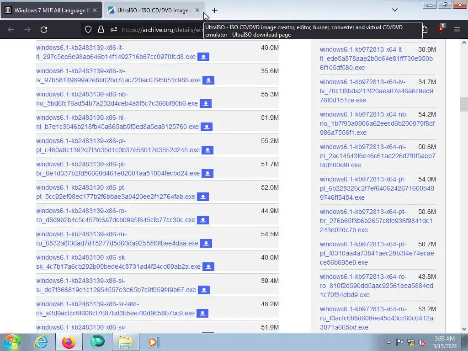Show hidden system tray icons
This screenshot has height=351, width=468.
[x=388, y=342]
